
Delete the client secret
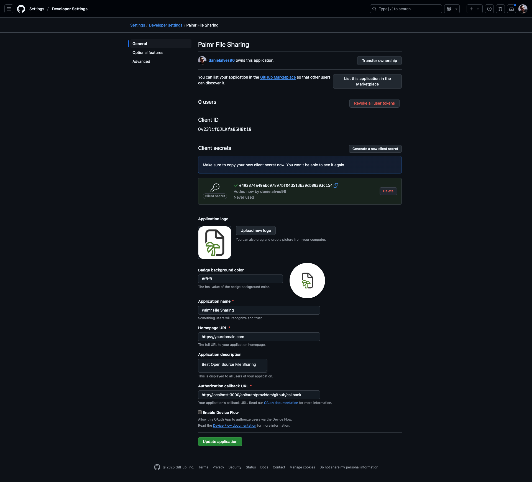pyautogui.click(x=388, y=191)
